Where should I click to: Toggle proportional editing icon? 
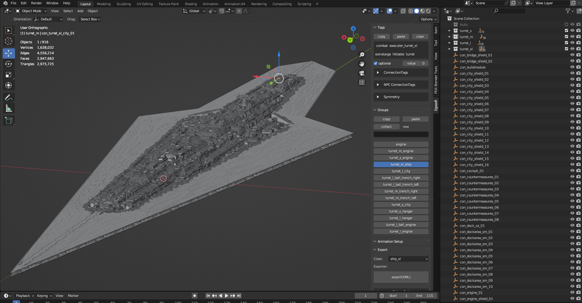[239, 11]
